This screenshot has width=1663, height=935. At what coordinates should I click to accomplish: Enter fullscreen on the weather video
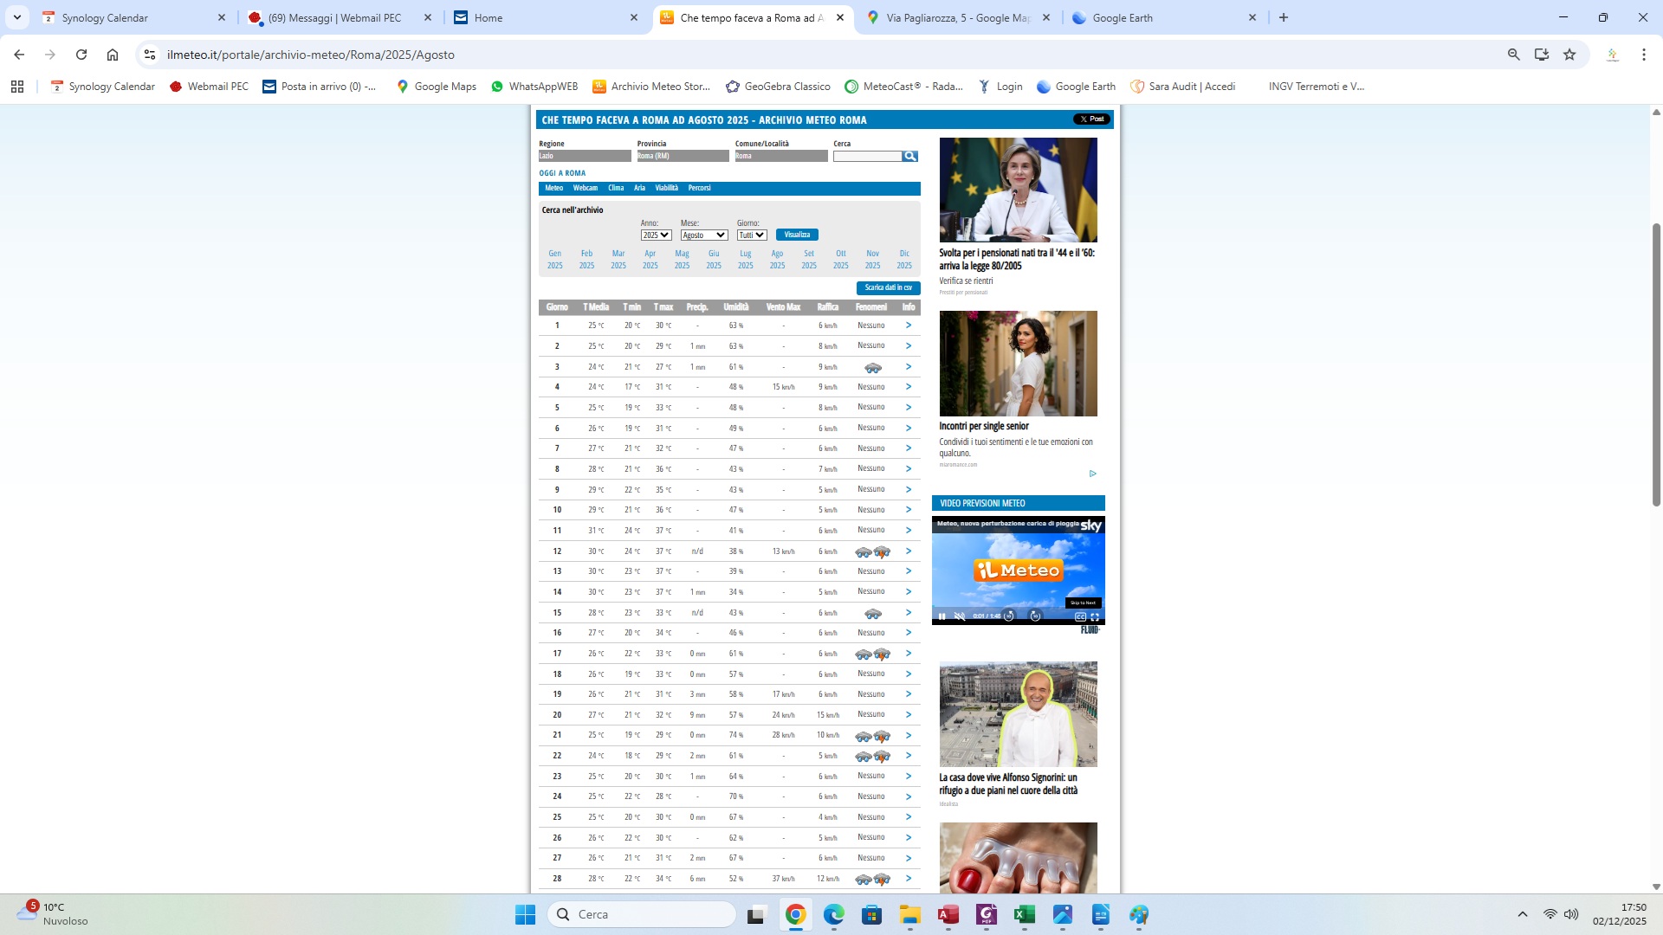1095,616
